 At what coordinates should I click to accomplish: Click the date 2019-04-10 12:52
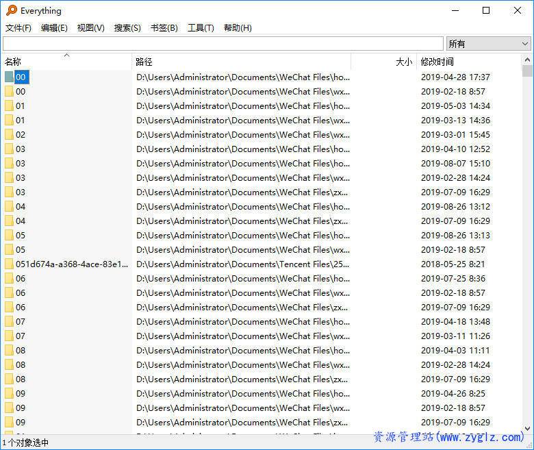coord(455,149)
